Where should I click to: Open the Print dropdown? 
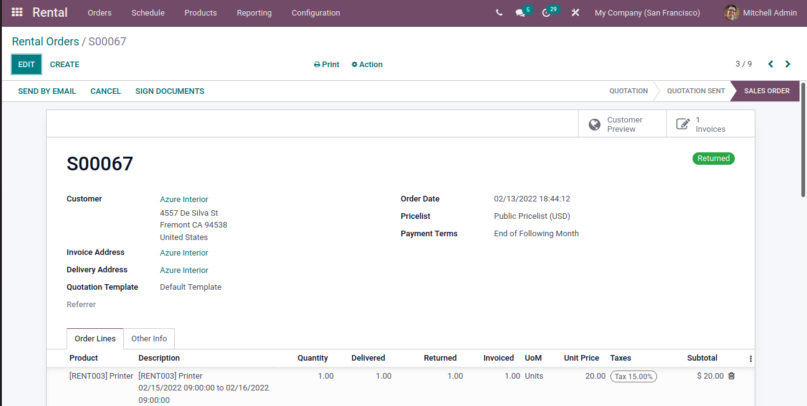(x=327, y=65)
